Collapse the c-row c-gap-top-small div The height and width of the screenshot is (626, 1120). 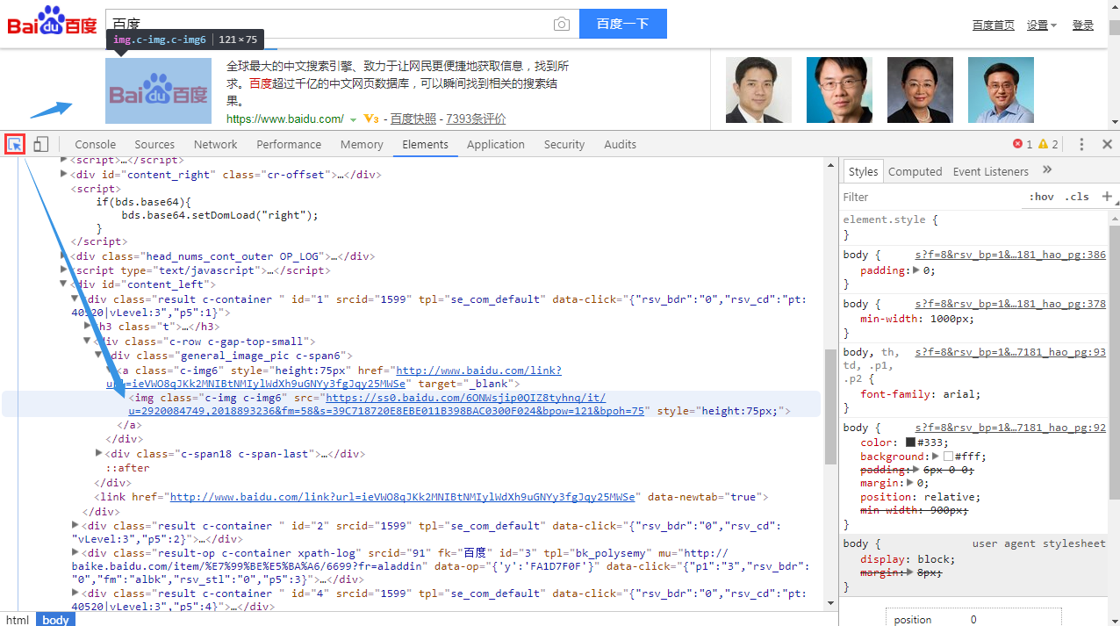click(87, 342)
